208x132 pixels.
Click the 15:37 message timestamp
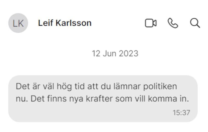pos(181,113)
